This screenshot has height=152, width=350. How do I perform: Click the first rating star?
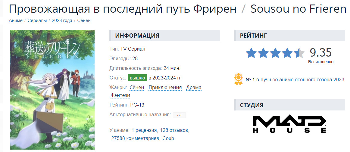tap(251, 53)
